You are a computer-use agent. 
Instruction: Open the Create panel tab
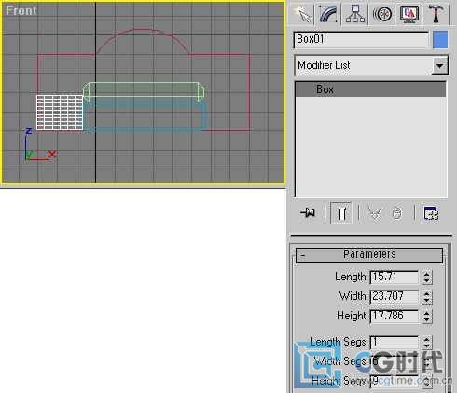click(302, 14)
